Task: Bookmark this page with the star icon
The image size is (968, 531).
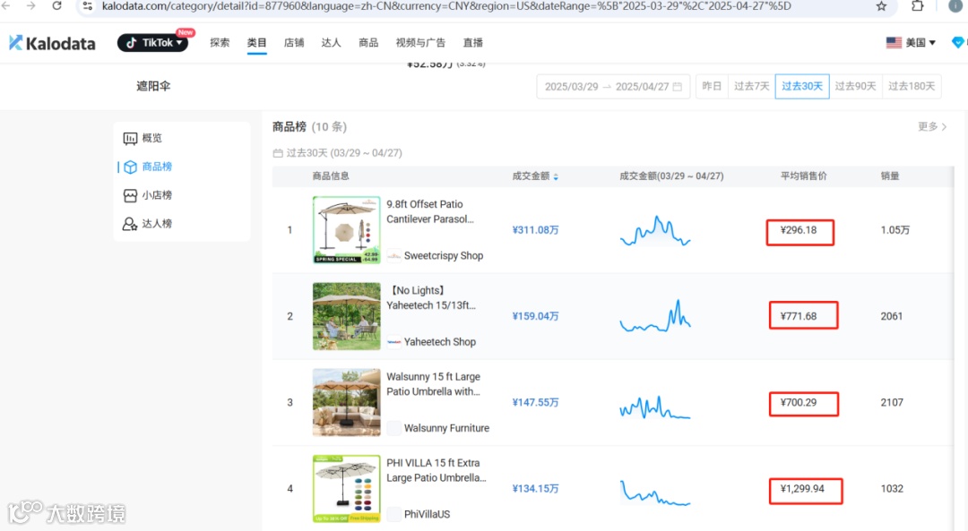Action: click(x=881, y=6)
